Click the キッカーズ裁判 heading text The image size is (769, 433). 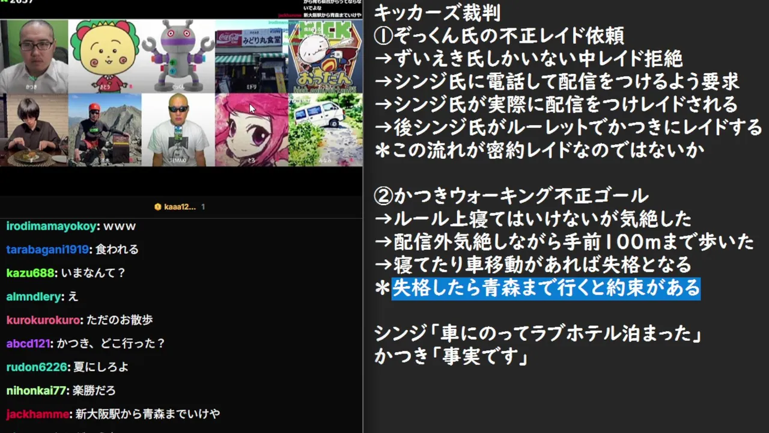click(437, 12)
